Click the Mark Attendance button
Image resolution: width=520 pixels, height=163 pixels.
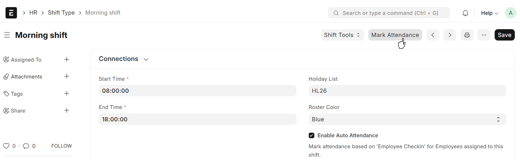click(395, 35)
